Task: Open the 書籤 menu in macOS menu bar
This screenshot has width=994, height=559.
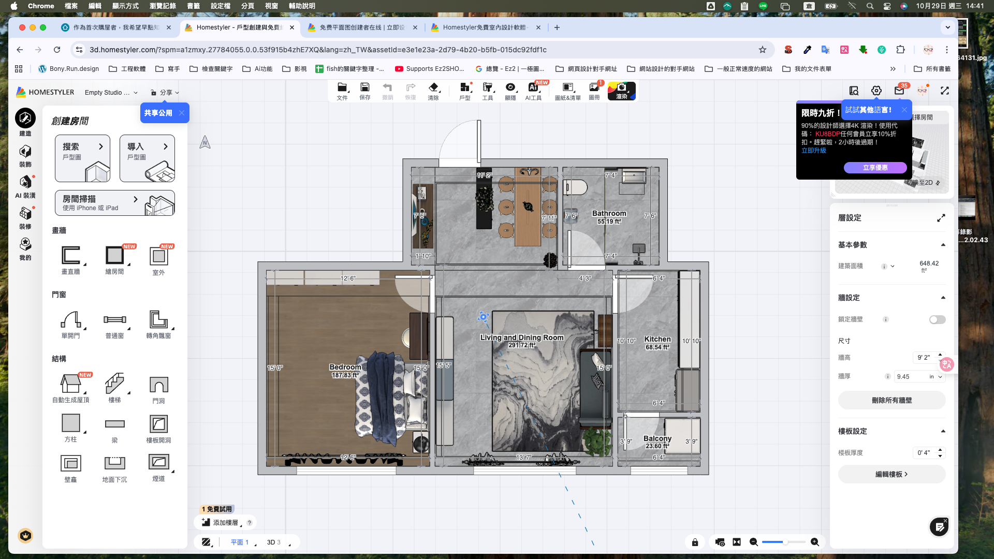Action: [x=193, y=6]
